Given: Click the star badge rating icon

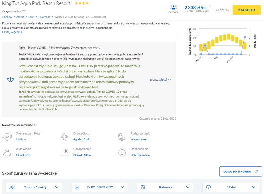Looking at the screenshot, I should [x=7, y=137].
